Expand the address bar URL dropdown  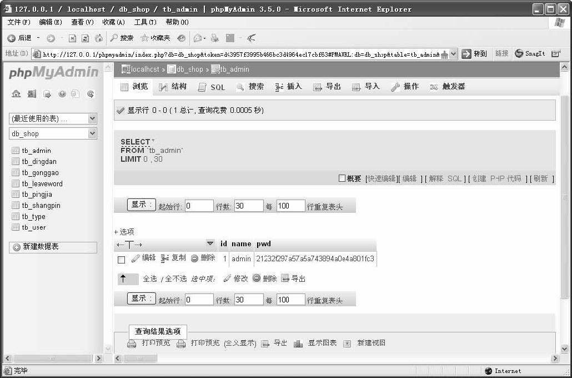453,54
